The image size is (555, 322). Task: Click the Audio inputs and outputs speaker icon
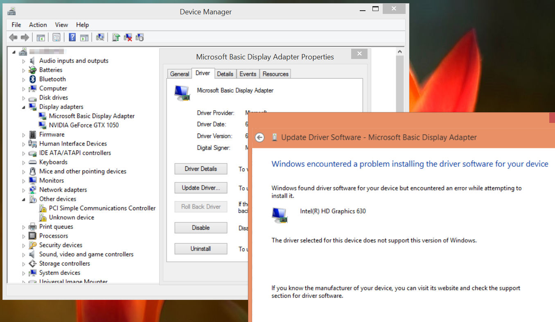[33, 61]
